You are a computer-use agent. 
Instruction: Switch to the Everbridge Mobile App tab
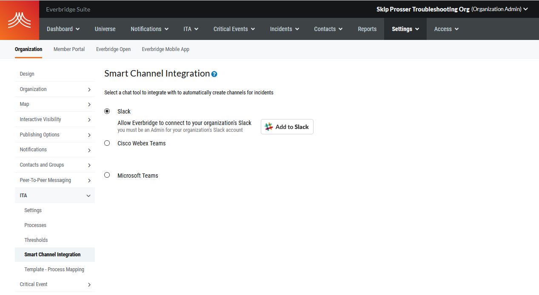[165, 49]
